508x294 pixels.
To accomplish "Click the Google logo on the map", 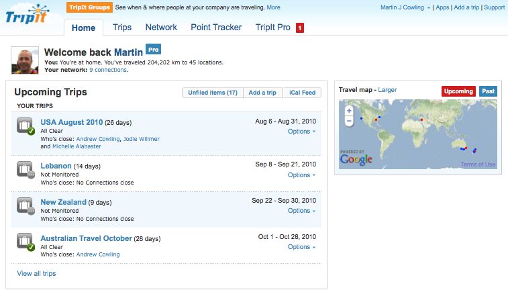I will click(x=356, y=159).
